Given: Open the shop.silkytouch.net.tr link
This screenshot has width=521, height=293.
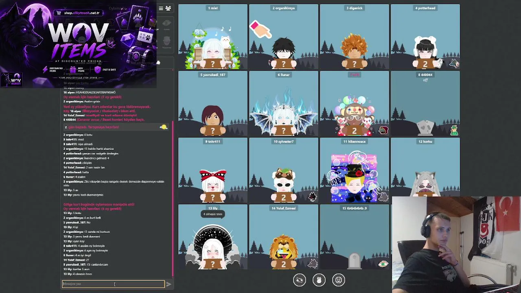Looking at the screenshot, I should pyautogui.click(x=79, y=13).
